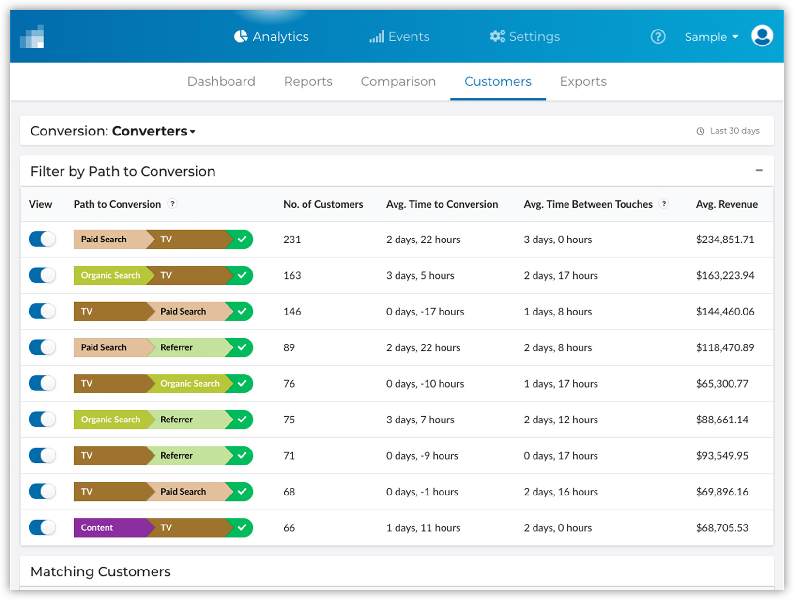Click the help icon next to Path to Conversion

pos(172,204)
